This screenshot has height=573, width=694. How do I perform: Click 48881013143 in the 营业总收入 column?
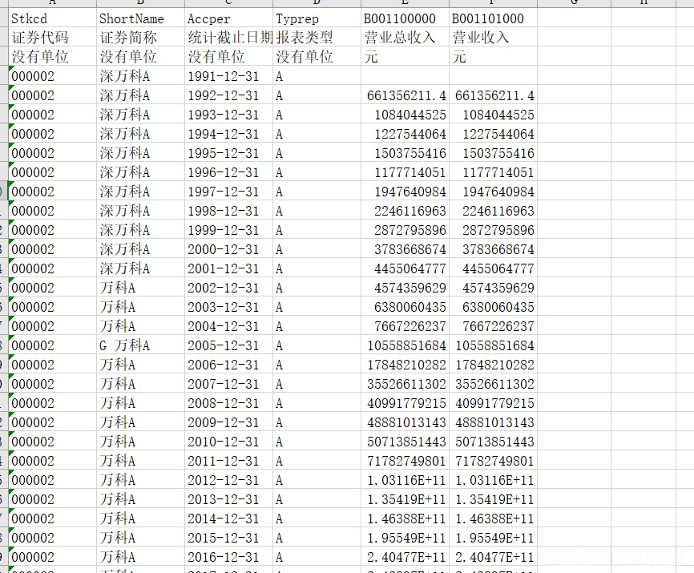pyautogui.click(x=405, y=422)
